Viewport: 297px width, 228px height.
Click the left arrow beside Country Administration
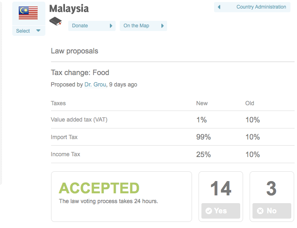click(x=219, y=7)
